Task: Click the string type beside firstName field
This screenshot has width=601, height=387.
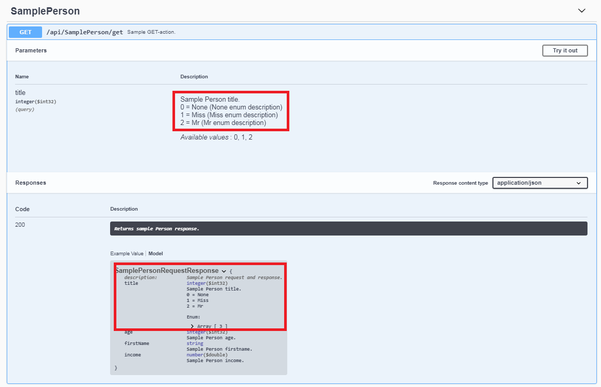Action: (x=194, y=343)
